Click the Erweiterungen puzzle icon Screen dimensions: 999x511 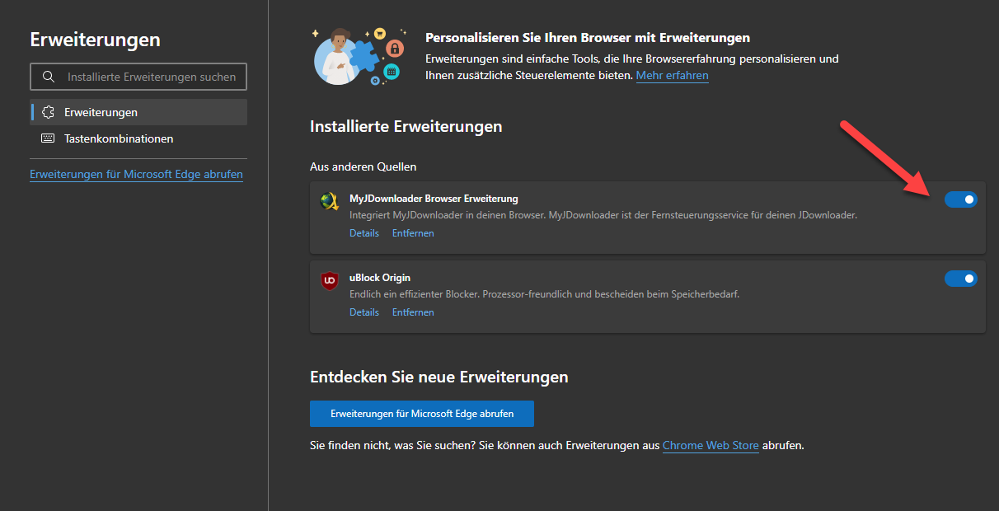click(48, 112)
